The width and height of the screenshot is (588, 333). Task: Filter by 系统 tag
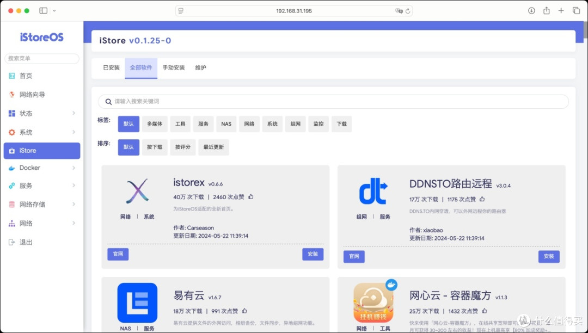click(x=272, y=124)
